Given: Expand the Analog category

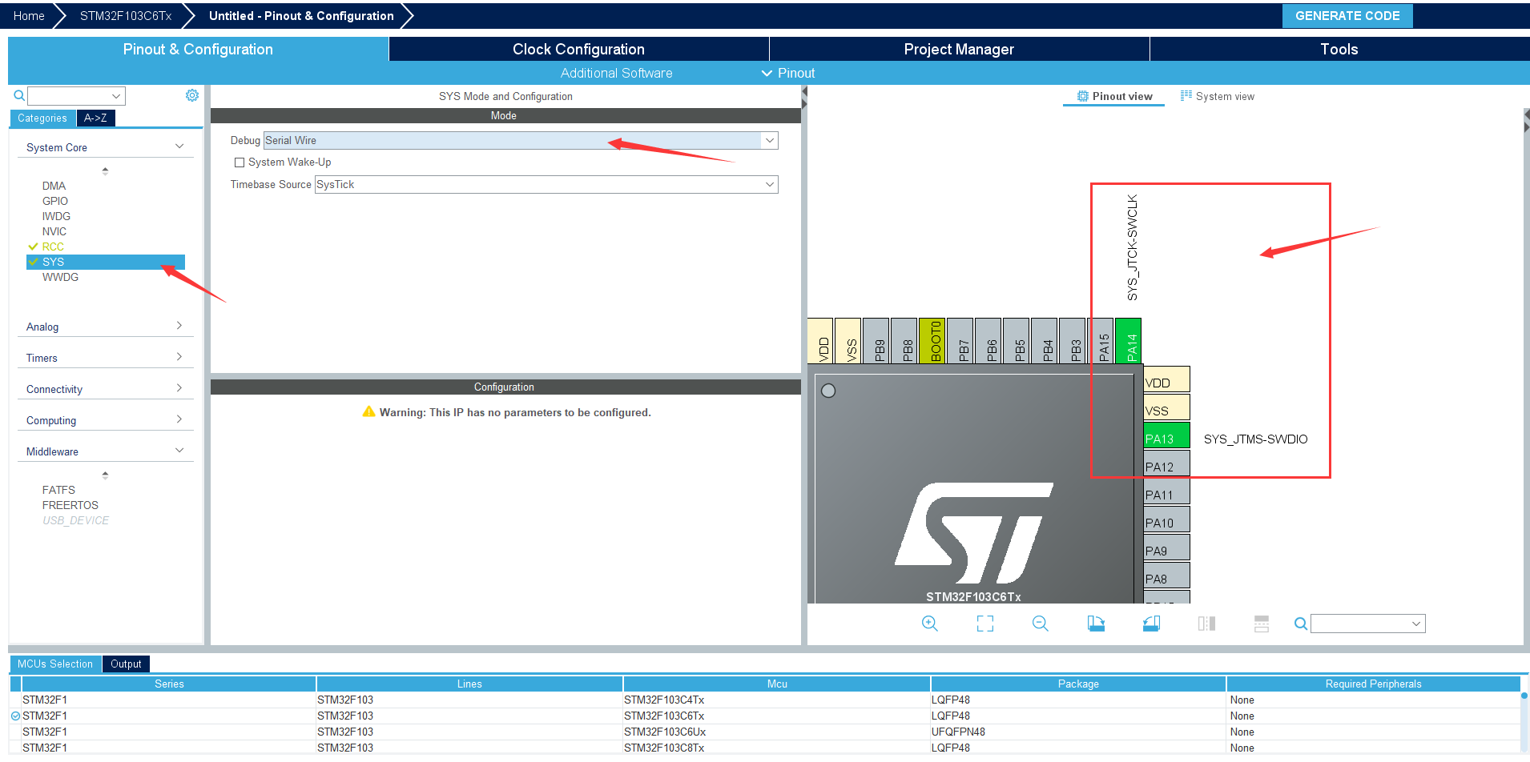Looking at the screenshot, I should pos(179,326).
